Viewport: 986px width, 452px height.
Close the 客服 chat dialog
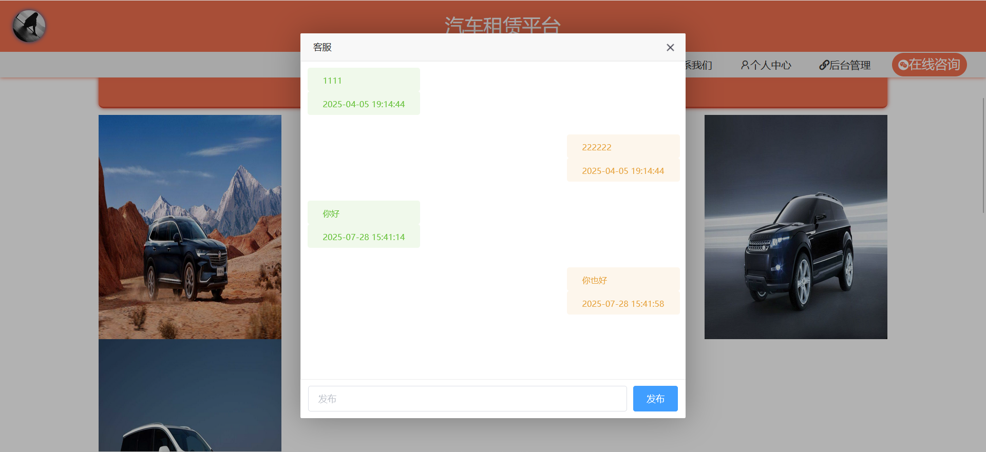670,48
